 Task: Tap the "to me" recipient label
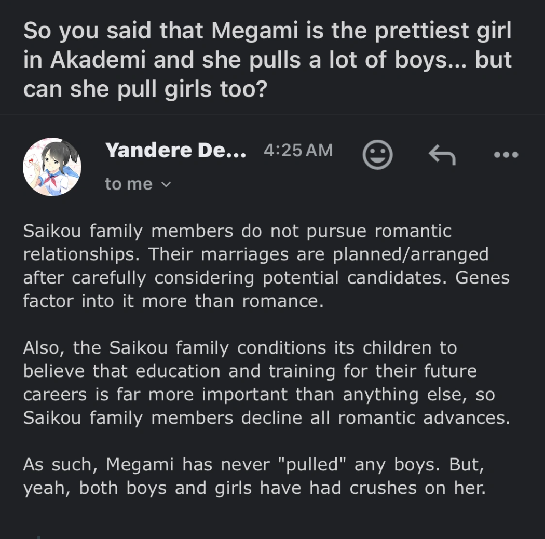[128, 184]
